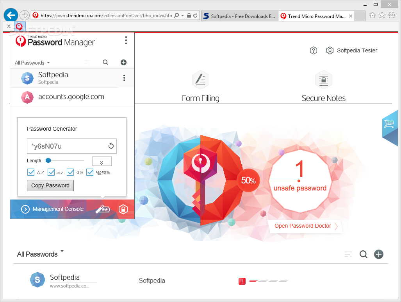Select accounts.google.com entry in popup
Image resolution: width=401 pixels, height=302 pixels.
click(72, 97)
